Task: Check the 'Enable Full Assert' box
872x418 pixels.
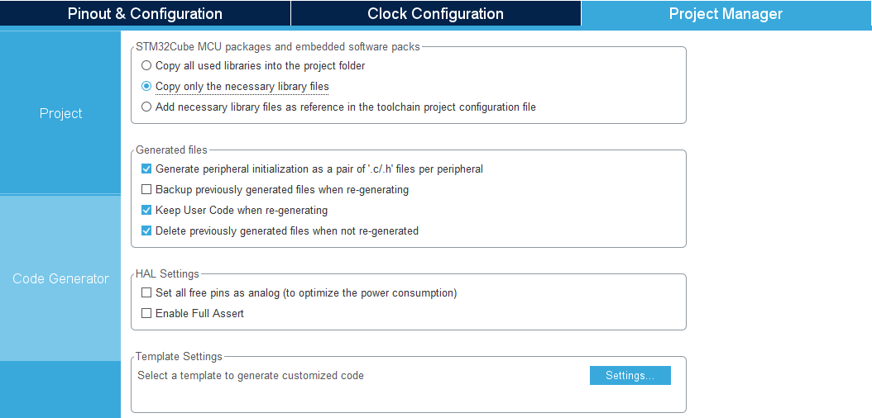Action: pos(146,314)
